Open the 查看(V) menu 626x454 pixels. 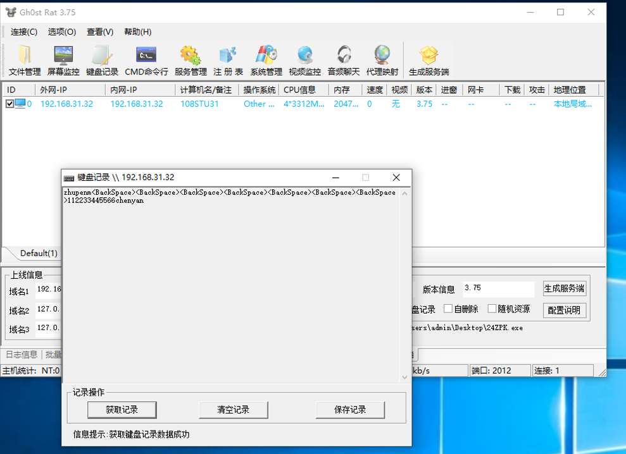pyautogui.click(x=100, y=32)
